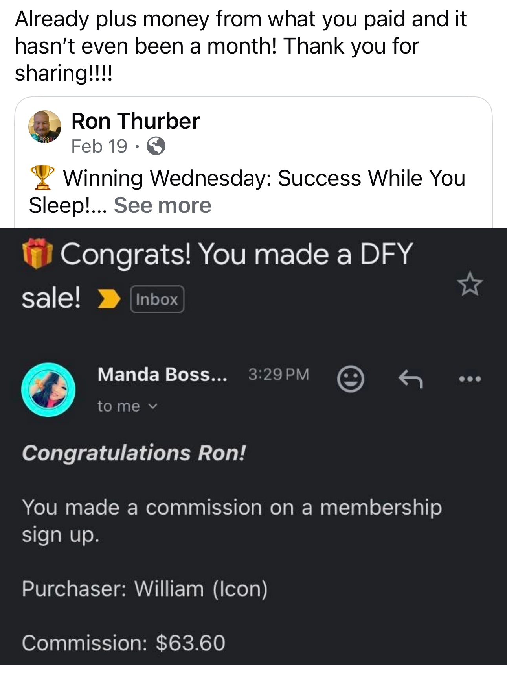Click the 3:29 PM email timestamp
Image resolution: width=507 pixels, height=676 pixels.
click(x=278, y=374)
